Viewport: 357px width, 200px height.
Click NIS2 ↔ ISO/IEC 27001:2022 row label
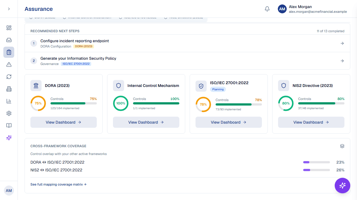[56, 170]
